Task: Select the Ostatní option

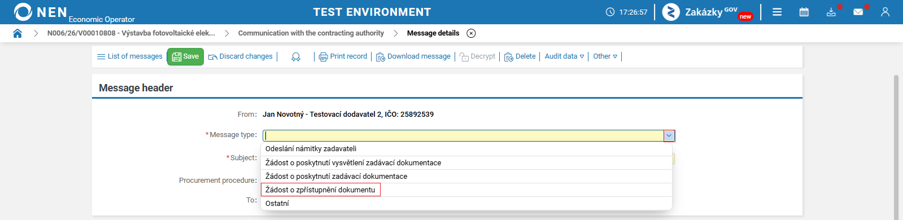Action: 466,203
